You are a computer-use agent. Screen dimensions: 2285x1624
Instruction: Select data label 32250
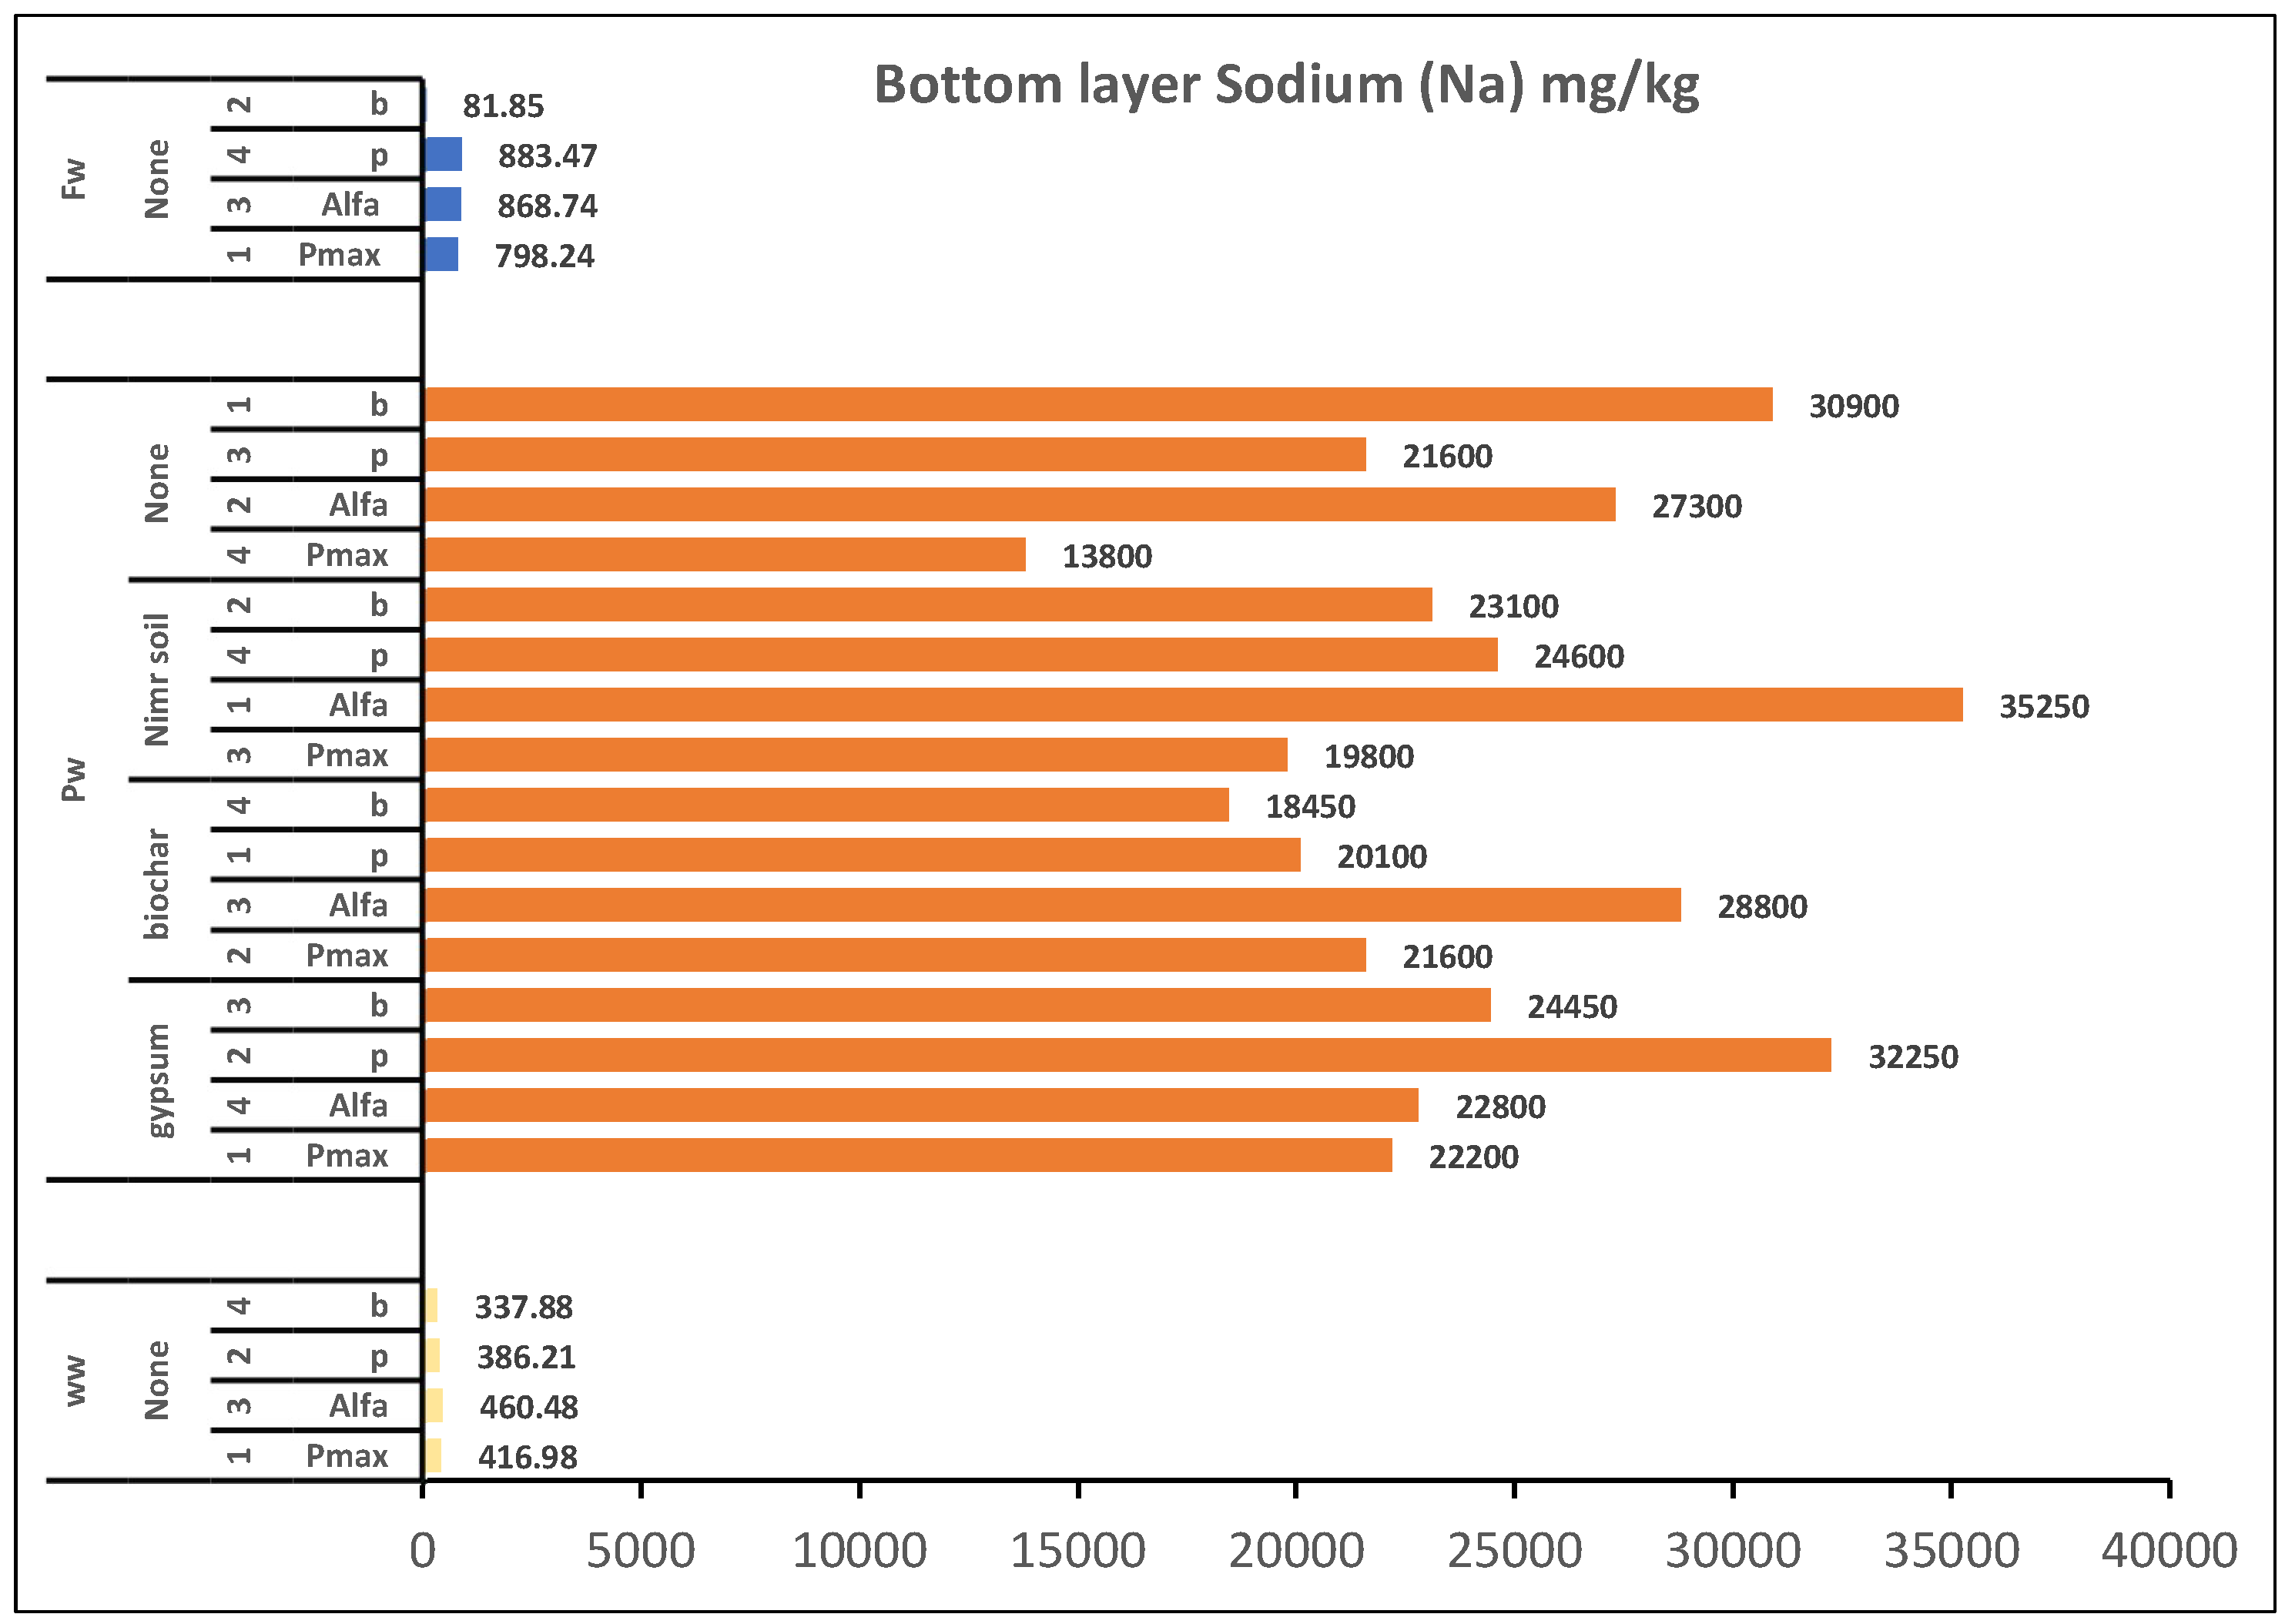pos(1912,1057)
